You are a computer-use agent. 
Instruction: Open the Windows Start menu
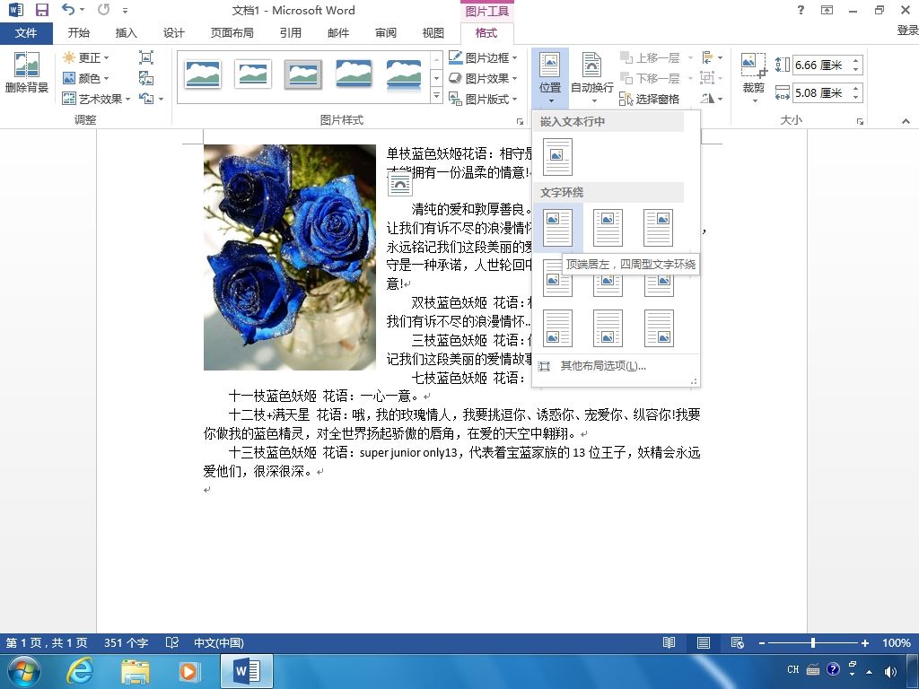[23, 671]
